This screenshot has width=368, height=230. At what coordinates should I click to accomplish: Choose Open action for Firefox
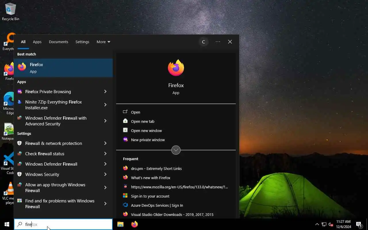click(176, 112)
